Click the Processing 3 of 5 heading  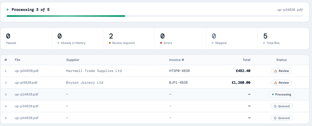[x=31, y=10]
